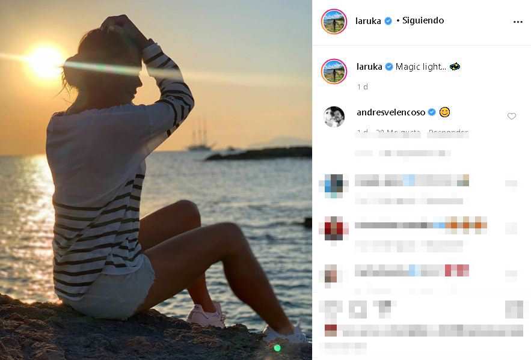Viewport: 531px width, 360px height.
Task: Click the smiley emoji in andresvelencoso's comment
Action: (x=444, y=112)
